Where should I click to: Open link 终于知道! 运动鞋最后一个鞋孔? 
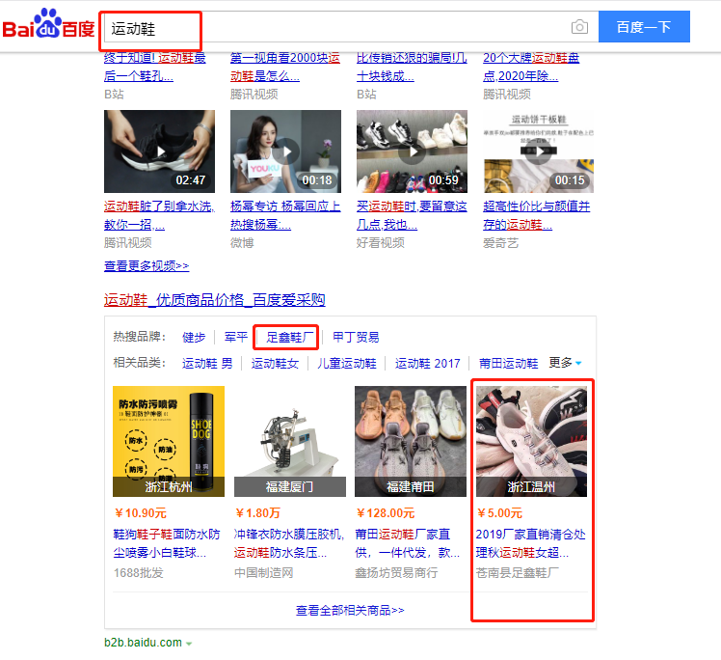(x=154, y=67)
